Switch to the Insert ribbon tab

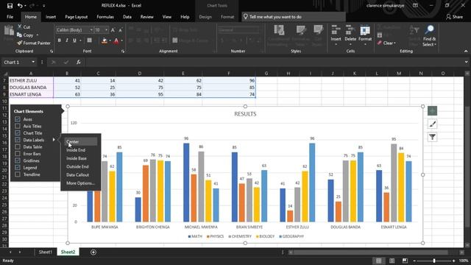51,17
